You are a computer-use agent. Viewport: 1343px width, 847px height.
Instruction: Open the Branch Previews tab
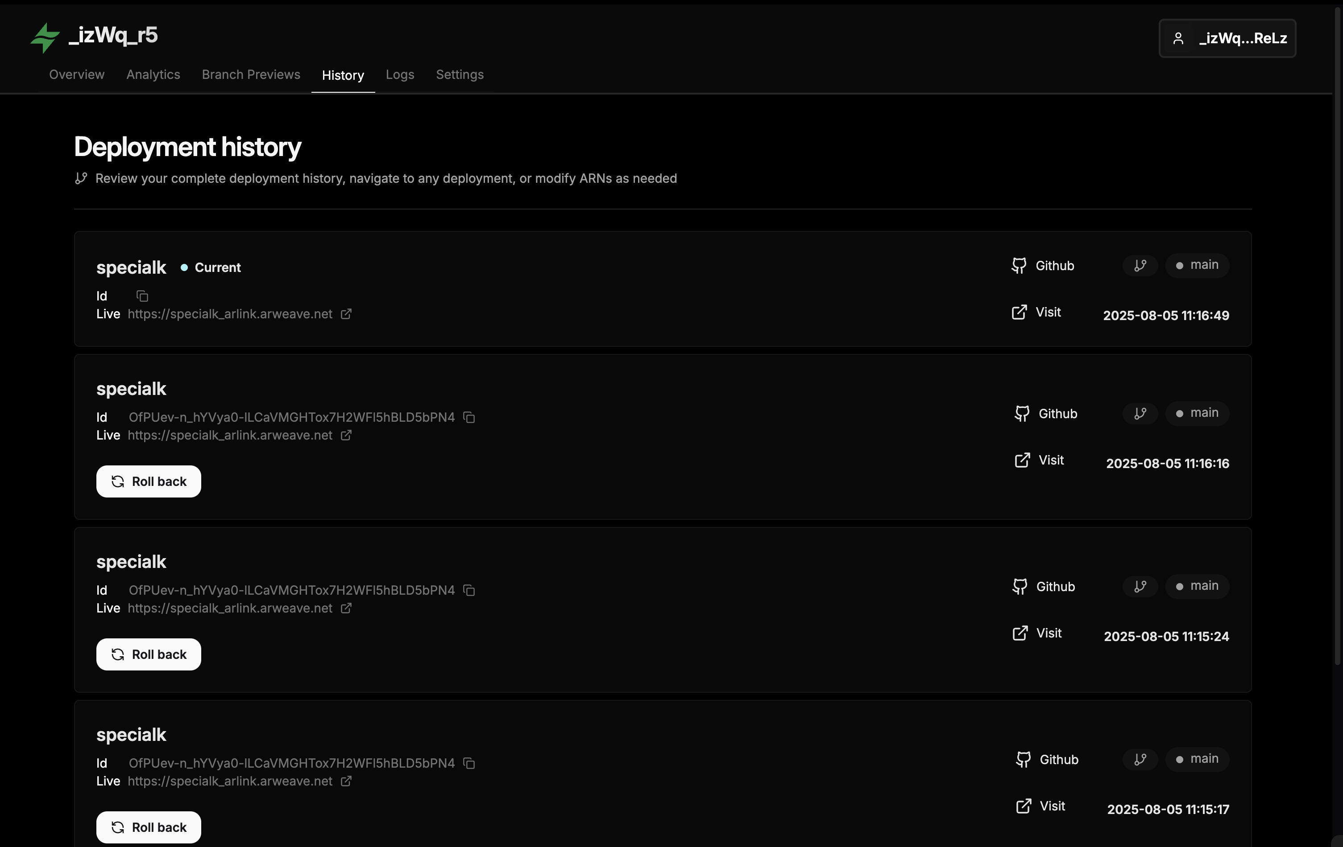point(250,75)
